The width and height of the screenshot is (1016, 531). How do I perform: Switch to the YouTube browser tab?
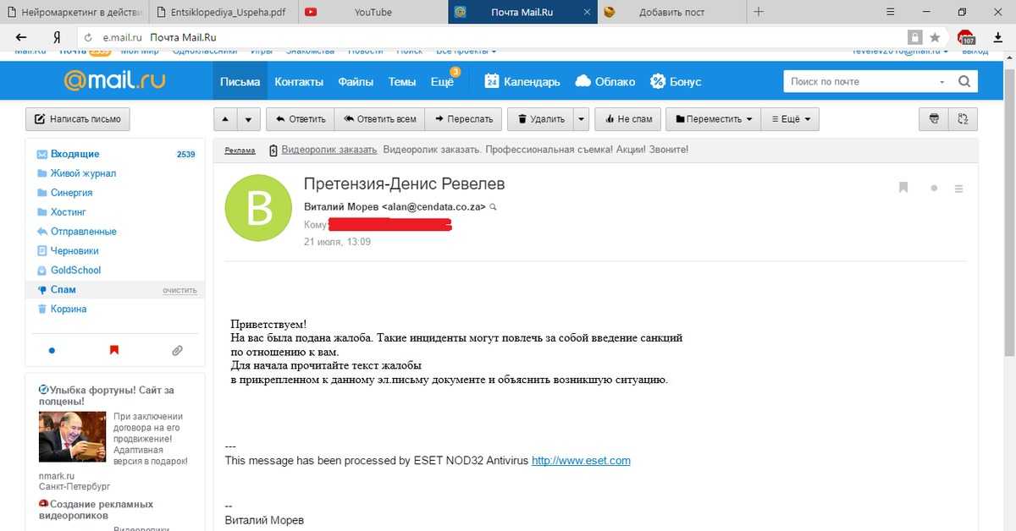click(x=373, y=12)
